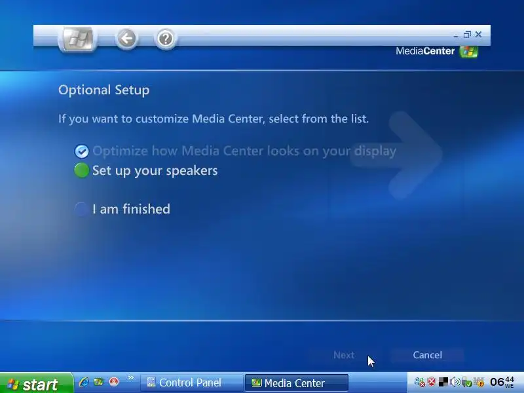Select the Set up your speakers option
This screenshot has height=393, width=524.
coord(146,170)
